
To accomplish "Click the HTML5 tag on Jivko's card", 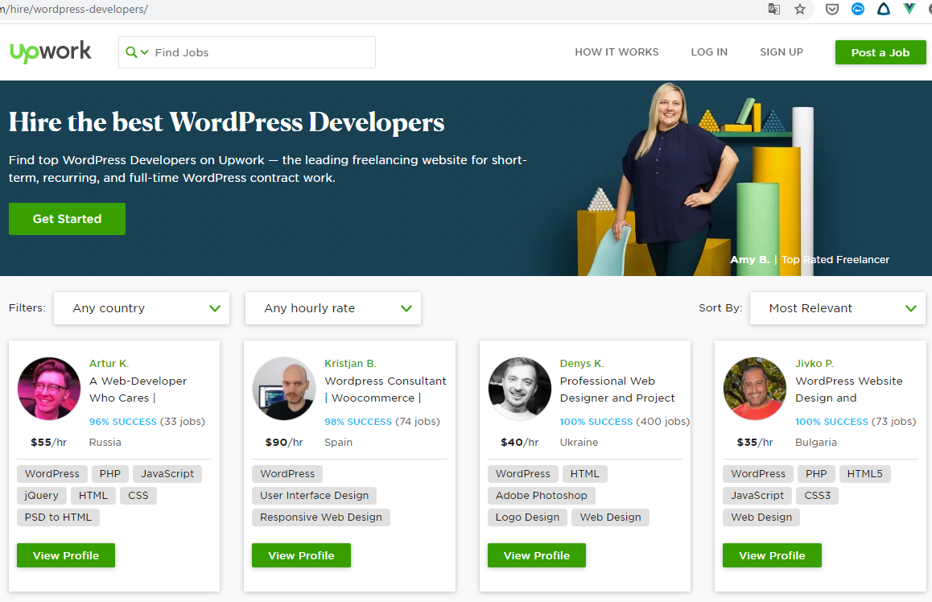I will coord(865,474).
